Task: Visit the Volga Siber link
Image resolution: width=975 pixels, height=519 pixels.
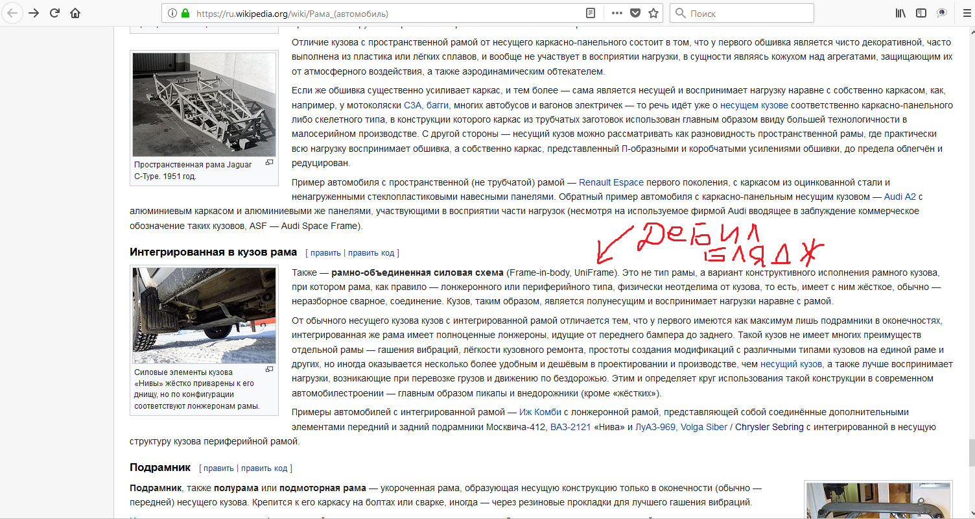Action: click(x=703, y=427)
